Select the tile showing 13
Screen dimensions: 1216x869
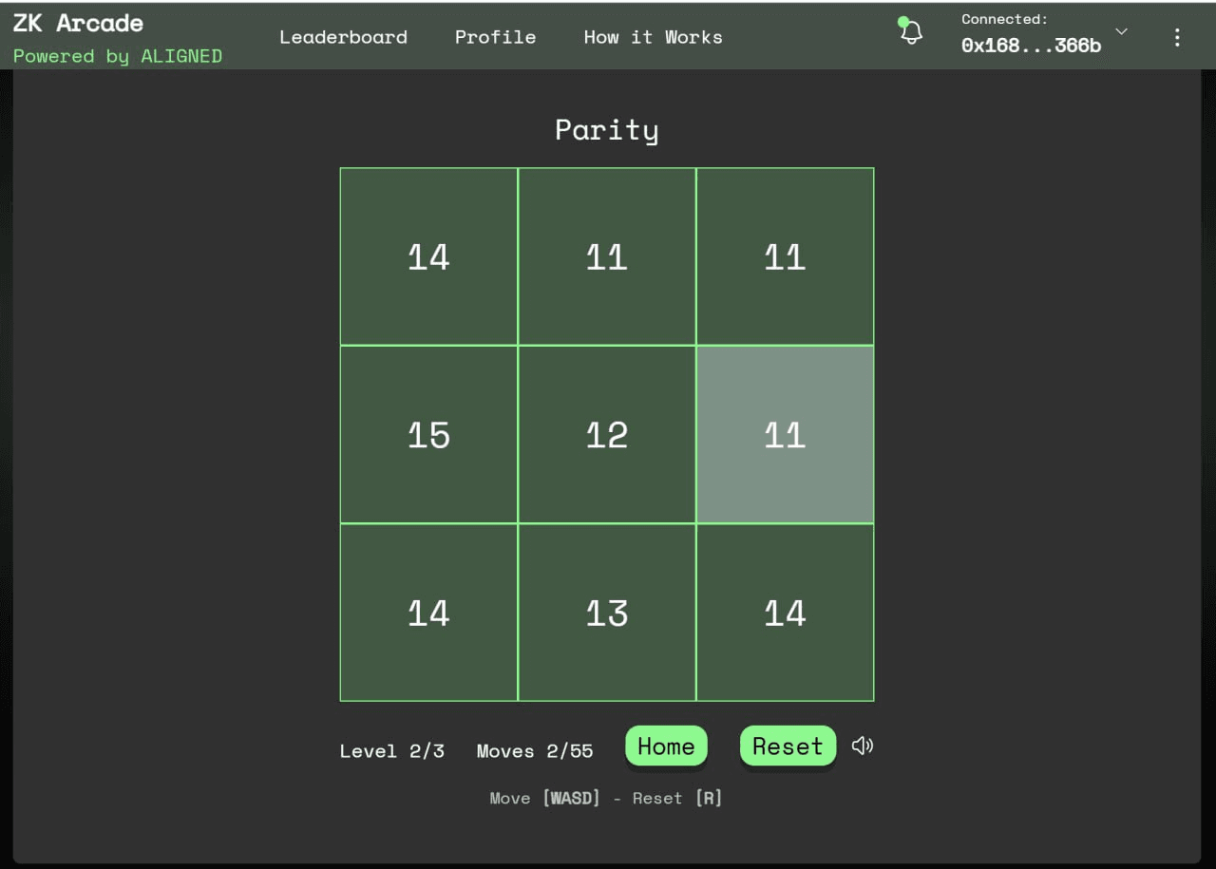607,613
